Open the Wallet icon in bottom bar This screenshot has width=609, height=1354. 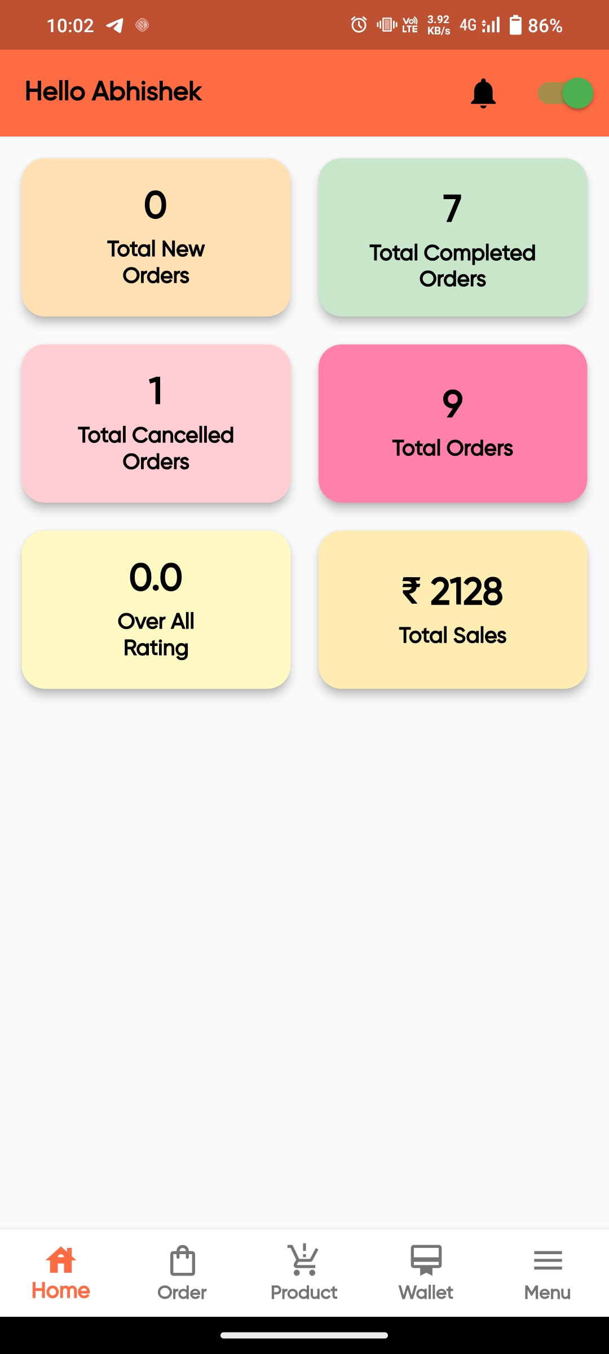pos(426,1261)
